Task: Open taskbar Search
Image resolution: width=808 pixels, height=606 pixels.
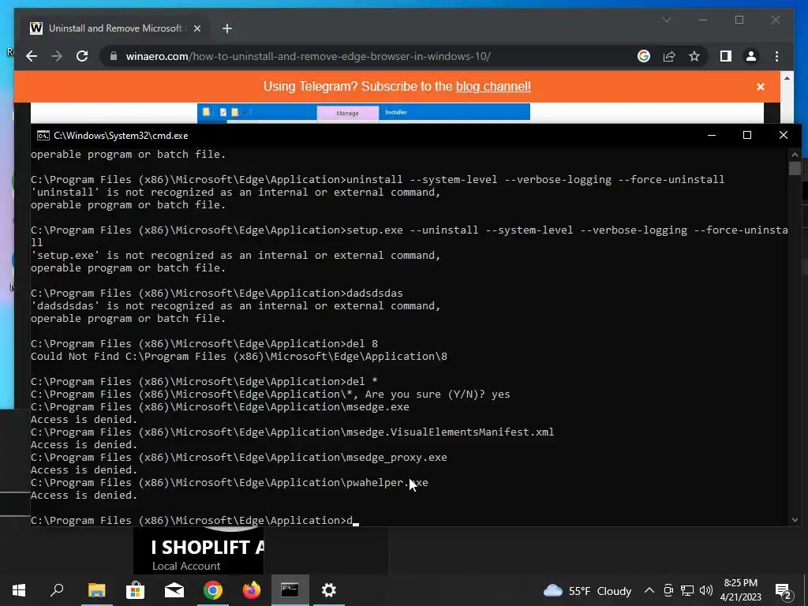Action: [57, 590]
